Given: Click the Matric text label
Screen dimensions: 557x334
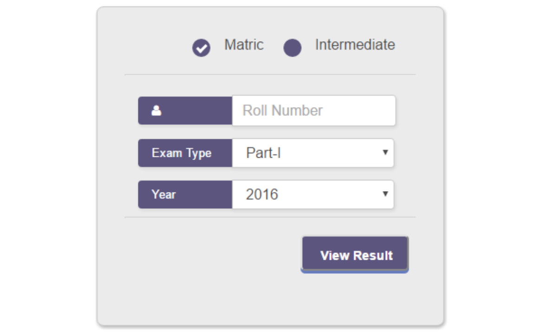Looking at the screenshot, I should tap(244, 45).
